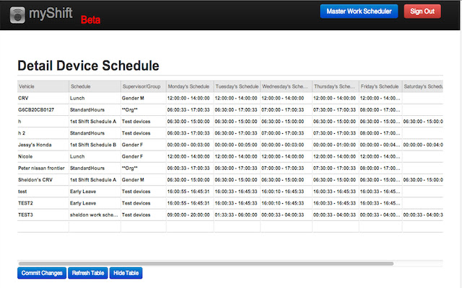The width and height of the screenshot is (462, 288).
Task: Click the Wednesday's Schedule column header
Action: [286, 86]
